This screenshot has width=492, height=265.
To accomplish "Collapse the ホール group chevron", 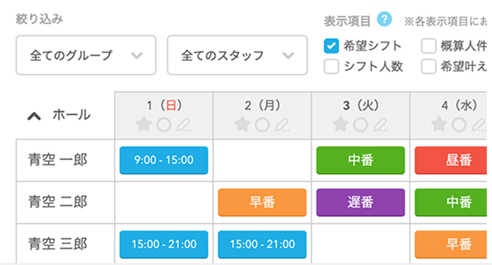I will (x=35, y=116).
